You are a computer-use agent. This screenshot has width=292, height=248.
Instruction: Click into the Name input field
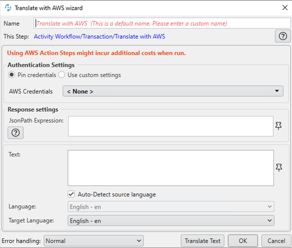coord(162,23)
